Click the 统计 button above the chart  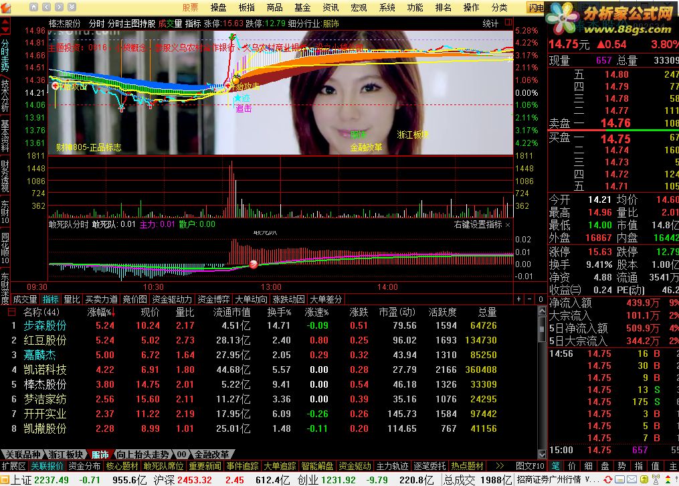[x=490, y=23]
